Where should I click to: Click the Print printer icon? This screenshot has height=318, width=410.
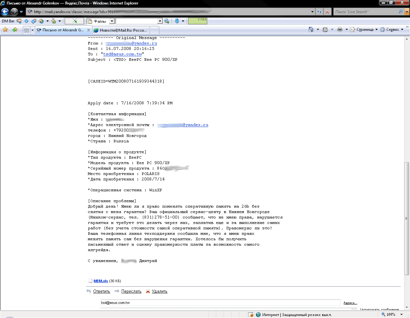click(340, 29)
